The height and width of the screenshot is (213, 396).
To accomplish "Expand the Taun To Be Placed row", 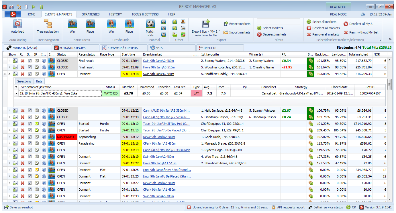I will pos(9,130).
